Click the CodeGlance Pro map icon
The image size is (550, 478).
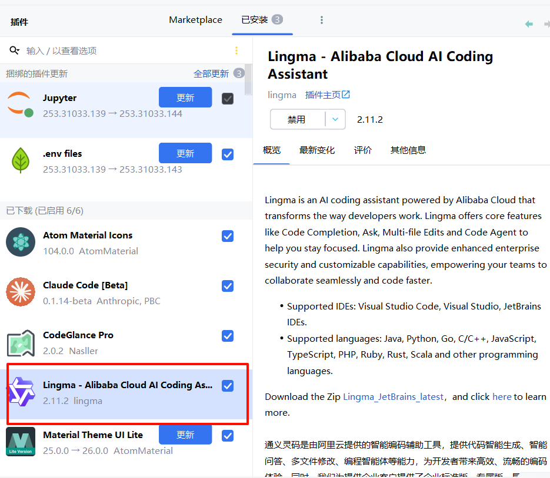click(21, 343)
